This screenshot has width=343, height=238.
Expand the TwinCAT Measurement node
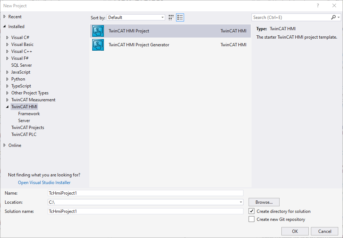7,100
